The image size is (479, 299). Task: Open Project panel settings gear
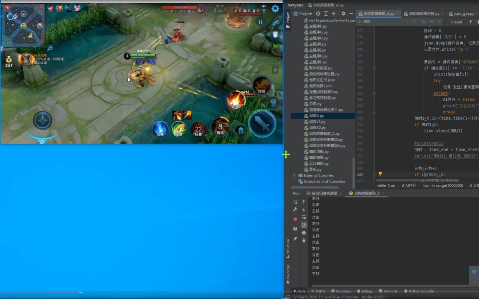[x=343, y=14]
